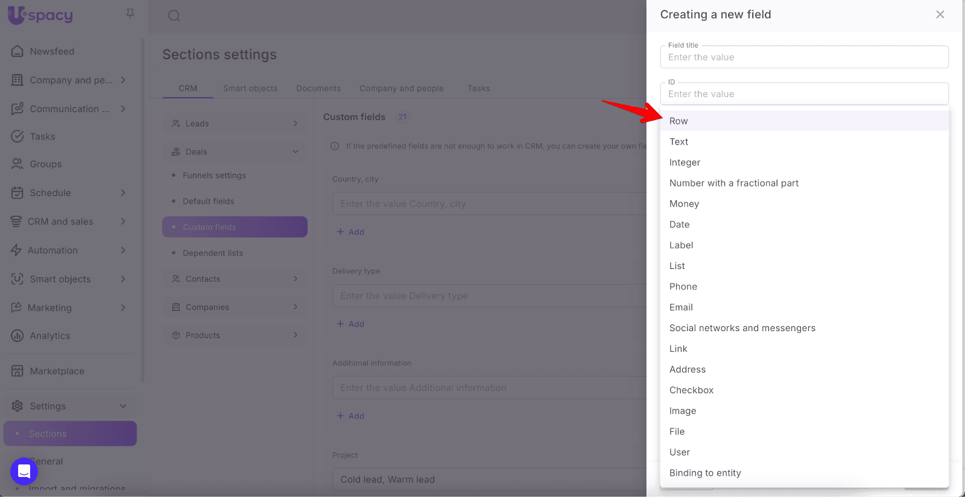Click the Analytics chart icon
Viewport: 965px width, 497px height.
click(17, 336)
